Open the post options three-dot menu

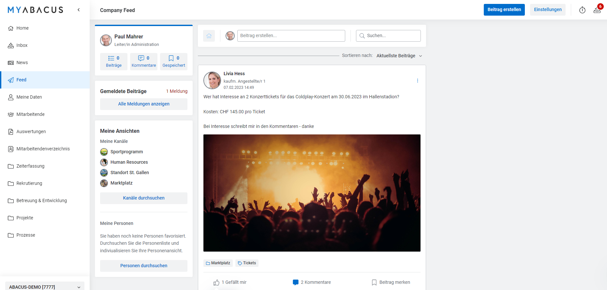(x=418, y=81)
